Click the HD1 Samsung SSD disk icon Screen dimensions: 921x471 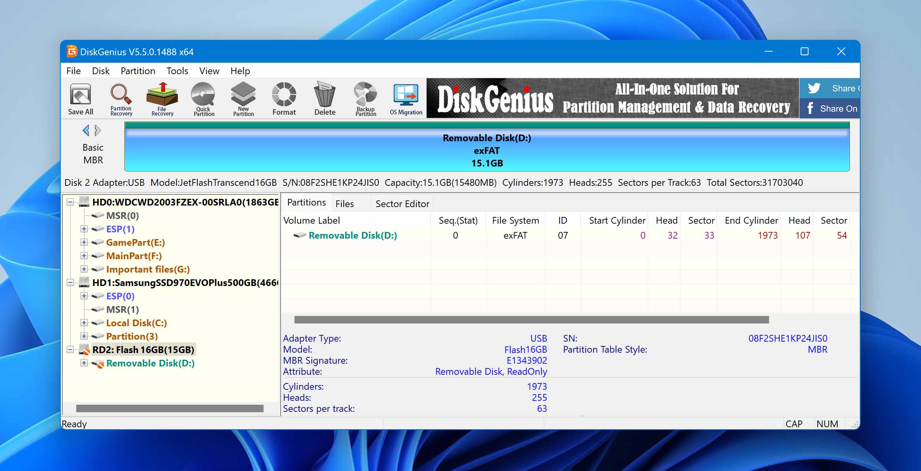pos(84,282)
